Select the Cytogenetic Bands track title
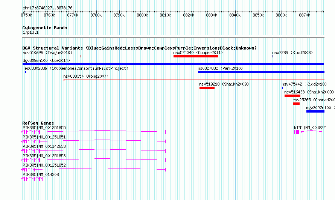Viewport: 335px width, 200px height. click(x=45, y=28)
